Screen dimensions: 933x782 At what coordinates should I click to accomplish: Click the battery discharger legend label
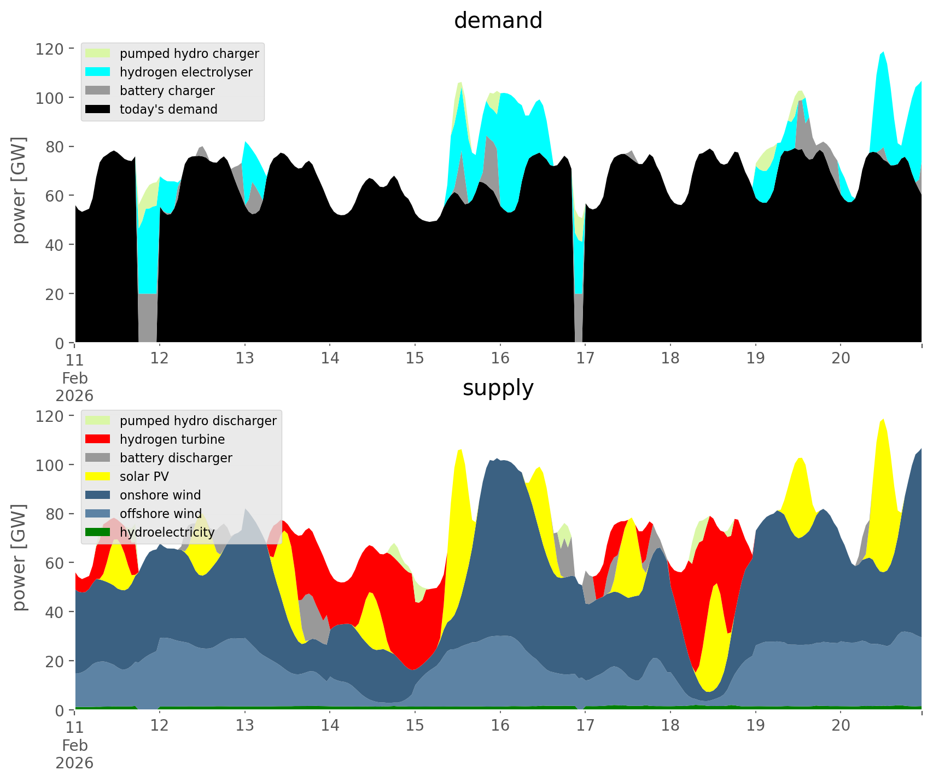[x=176, y=458]
